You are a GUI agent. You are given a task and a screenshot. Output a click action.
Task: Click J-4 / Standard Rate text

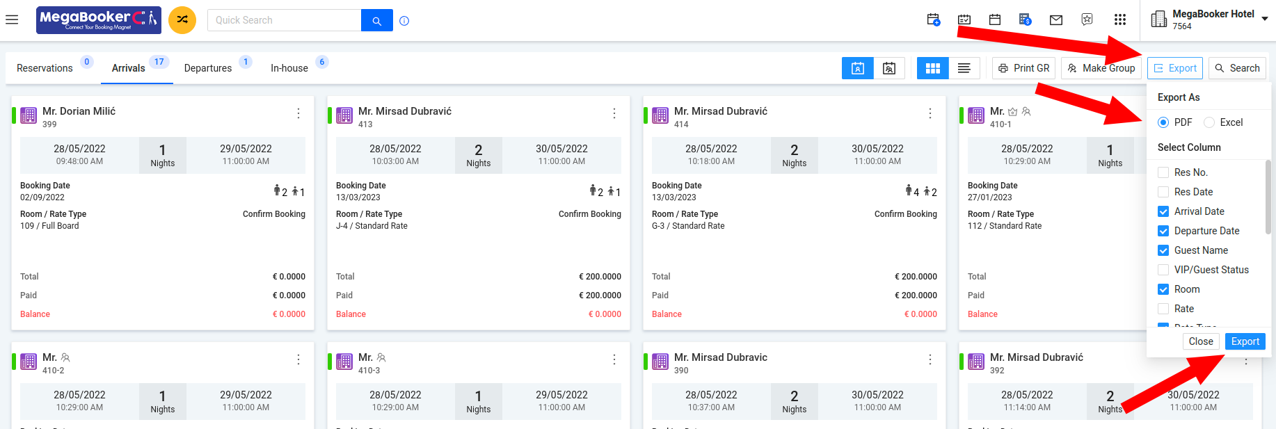click(372, 226)
